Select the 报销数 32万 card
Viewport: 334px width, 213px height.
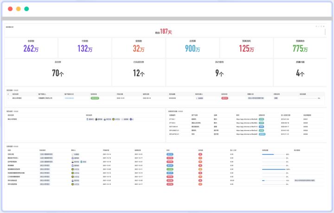click(x=139, y=47)
